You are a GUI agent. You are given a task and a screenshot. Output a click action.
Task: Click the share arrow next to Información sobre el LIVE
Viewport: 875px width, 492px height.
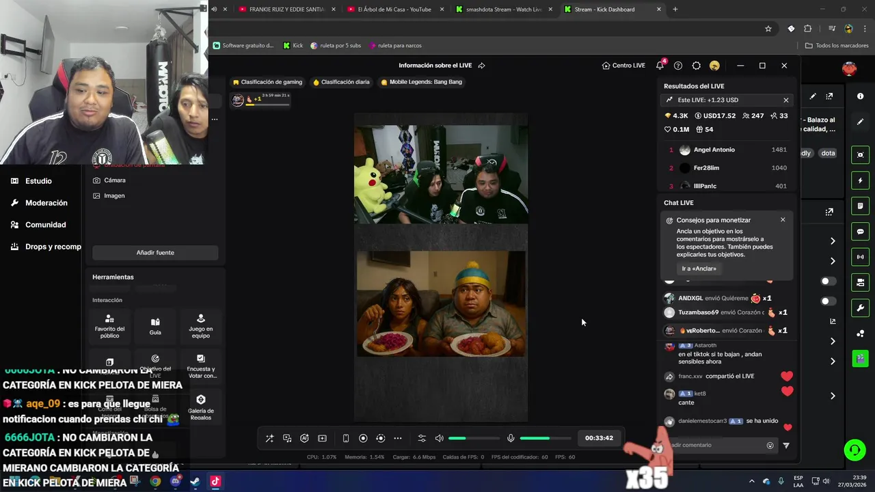coord(482,66)
